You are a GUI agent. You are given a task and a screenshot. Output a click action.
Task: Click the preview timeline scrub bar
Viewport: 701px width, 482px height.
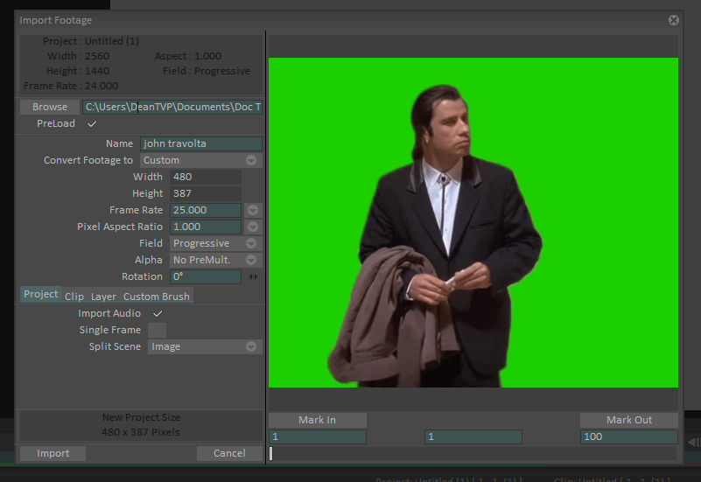(473, 453)
